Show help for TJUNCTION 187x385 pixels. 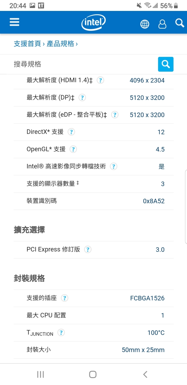(x=61, y=332)
